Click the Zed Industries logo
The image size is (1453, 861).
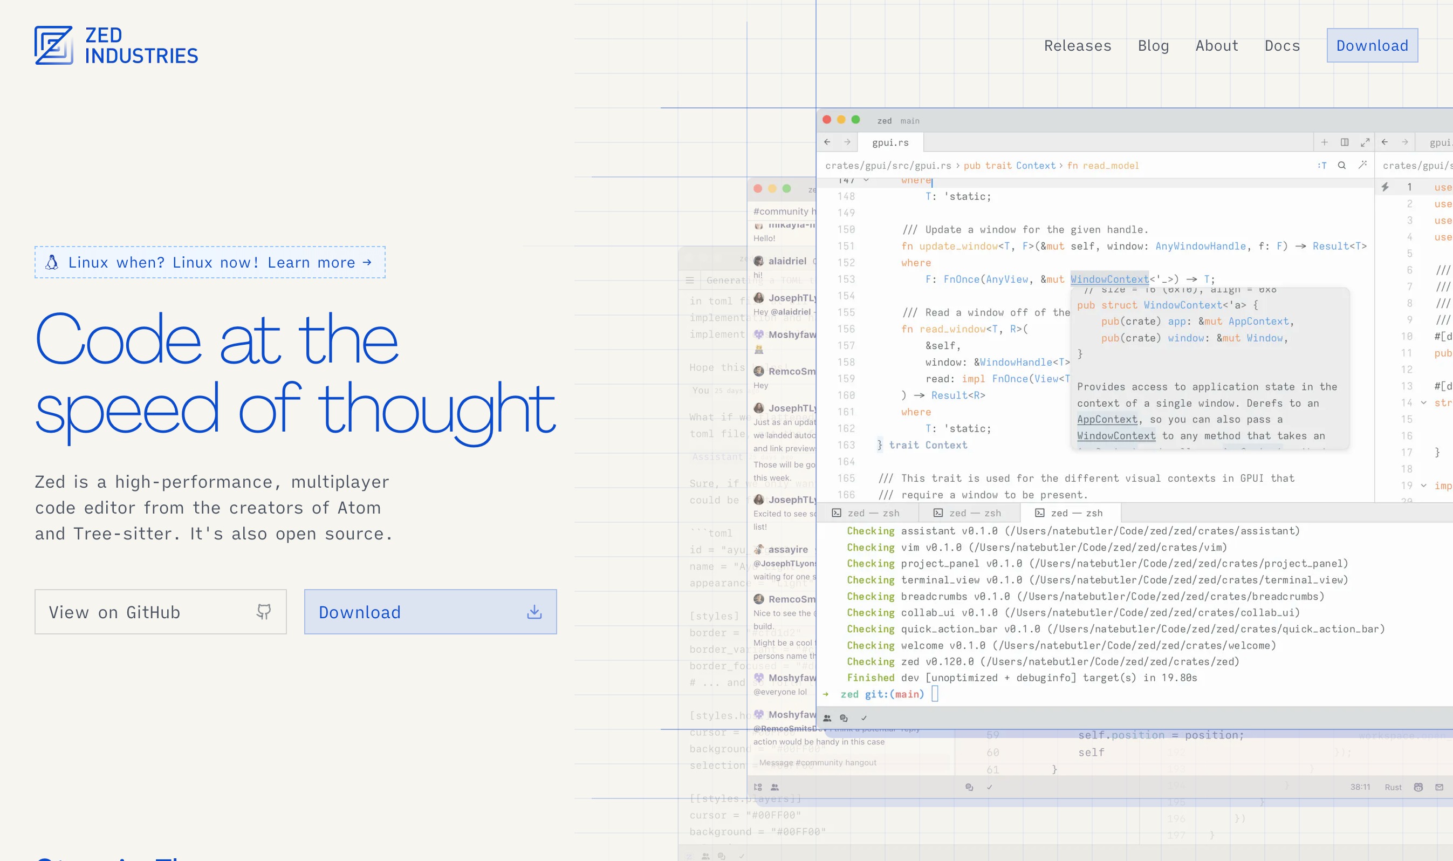click(x=116, y=45)
